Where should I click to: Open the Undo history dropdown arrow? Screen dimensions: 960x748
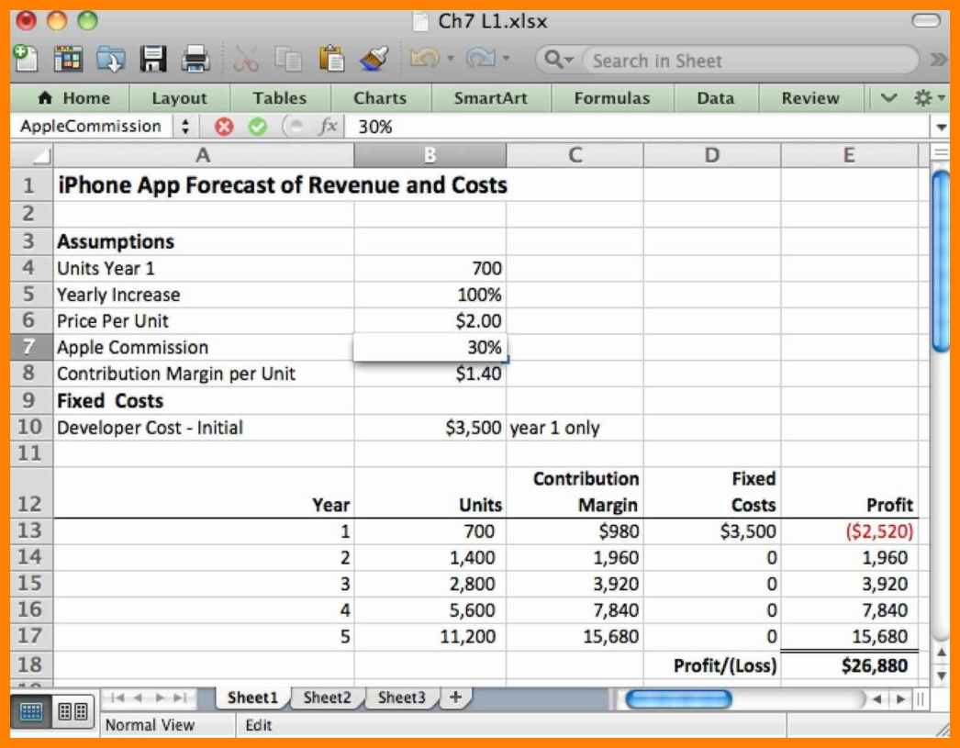[451, 59]
